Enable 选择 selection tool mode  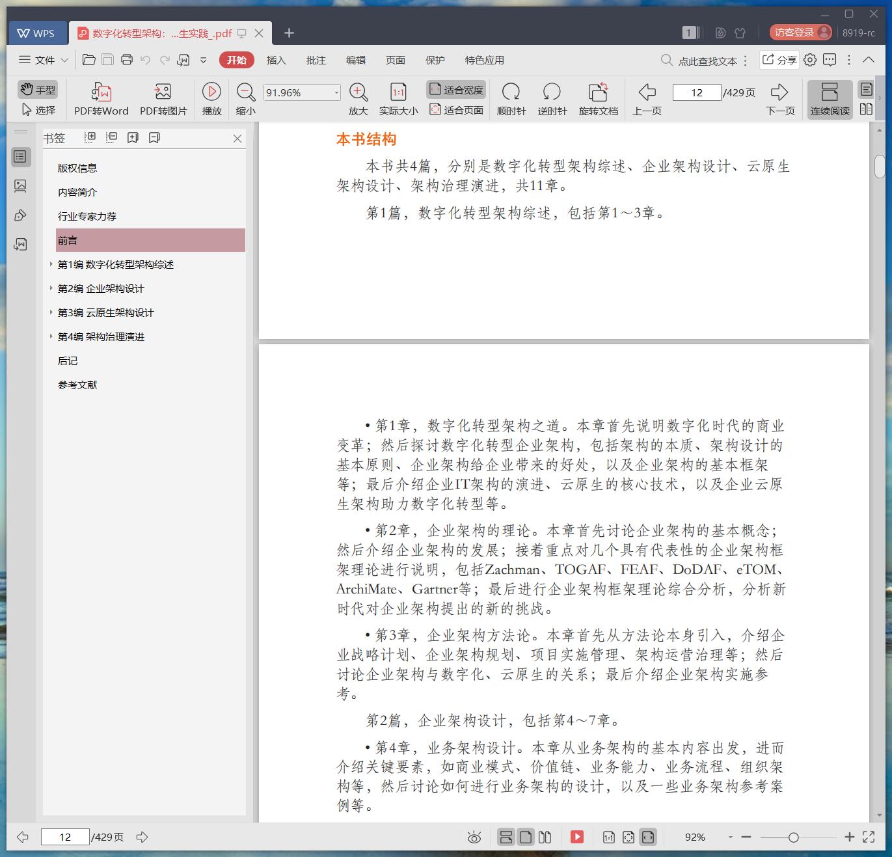tap(38, 110)
